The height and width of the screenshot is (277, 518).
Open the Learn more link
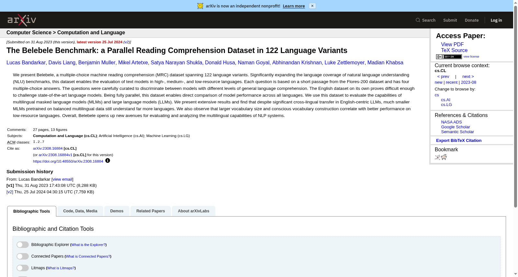point(294,6)
